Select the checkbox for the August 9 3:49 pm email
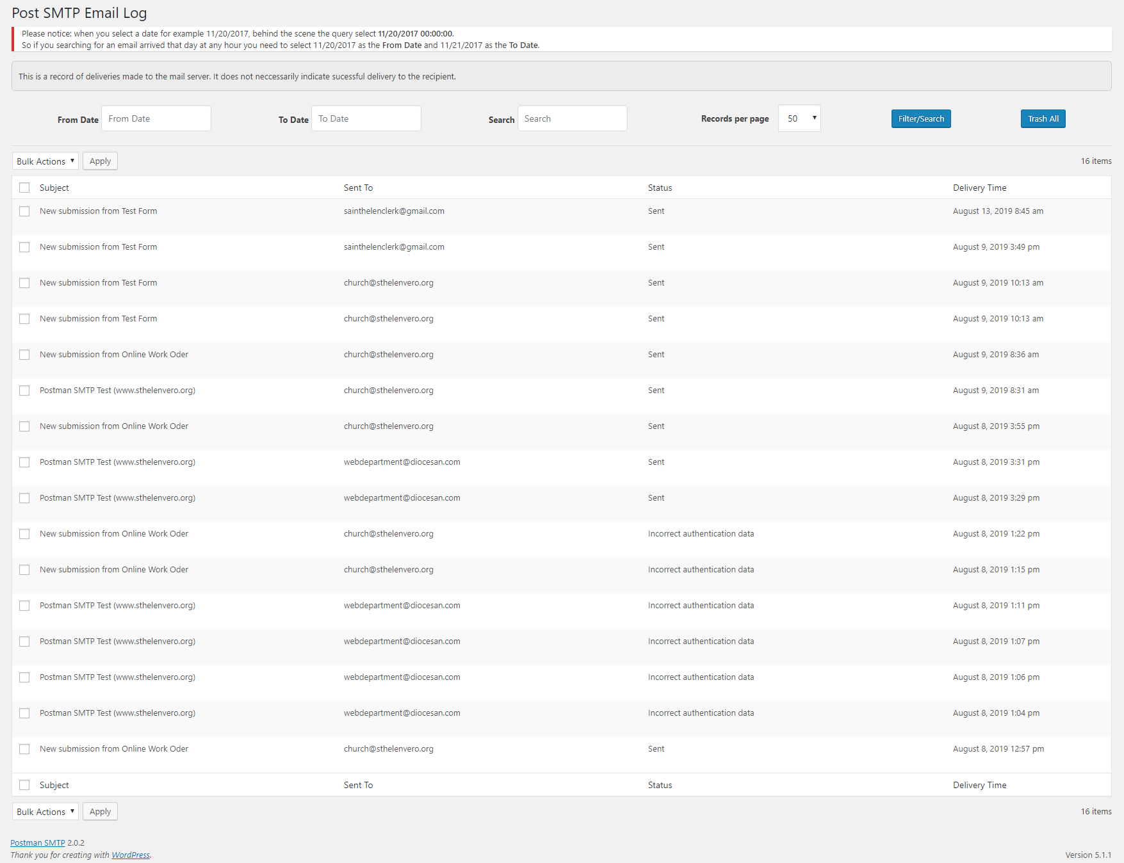 click(x=24, y=247)
